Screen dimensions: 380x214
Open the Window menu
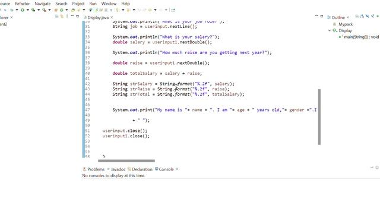click(109, 4)
